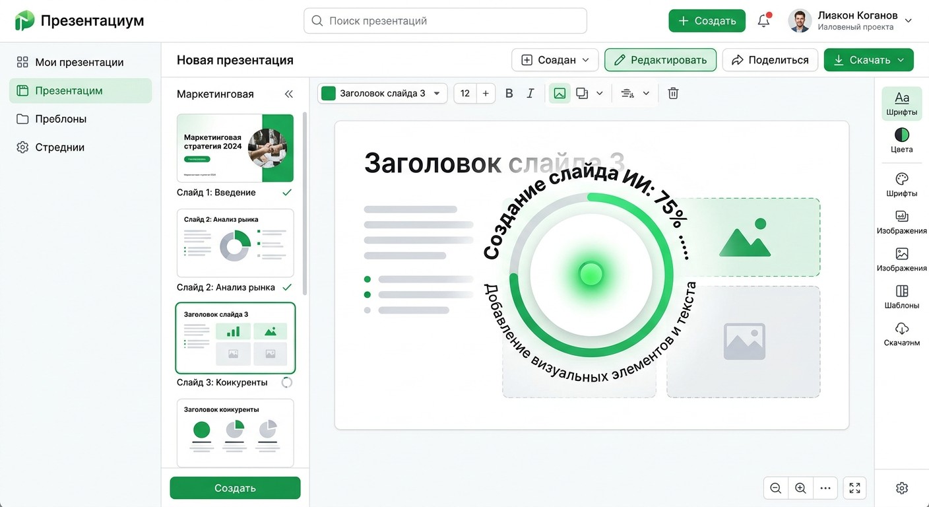The height and width of the screenshot is (507, 929).
Task: Click the Лиакон Коганов username
Action: 857,15
